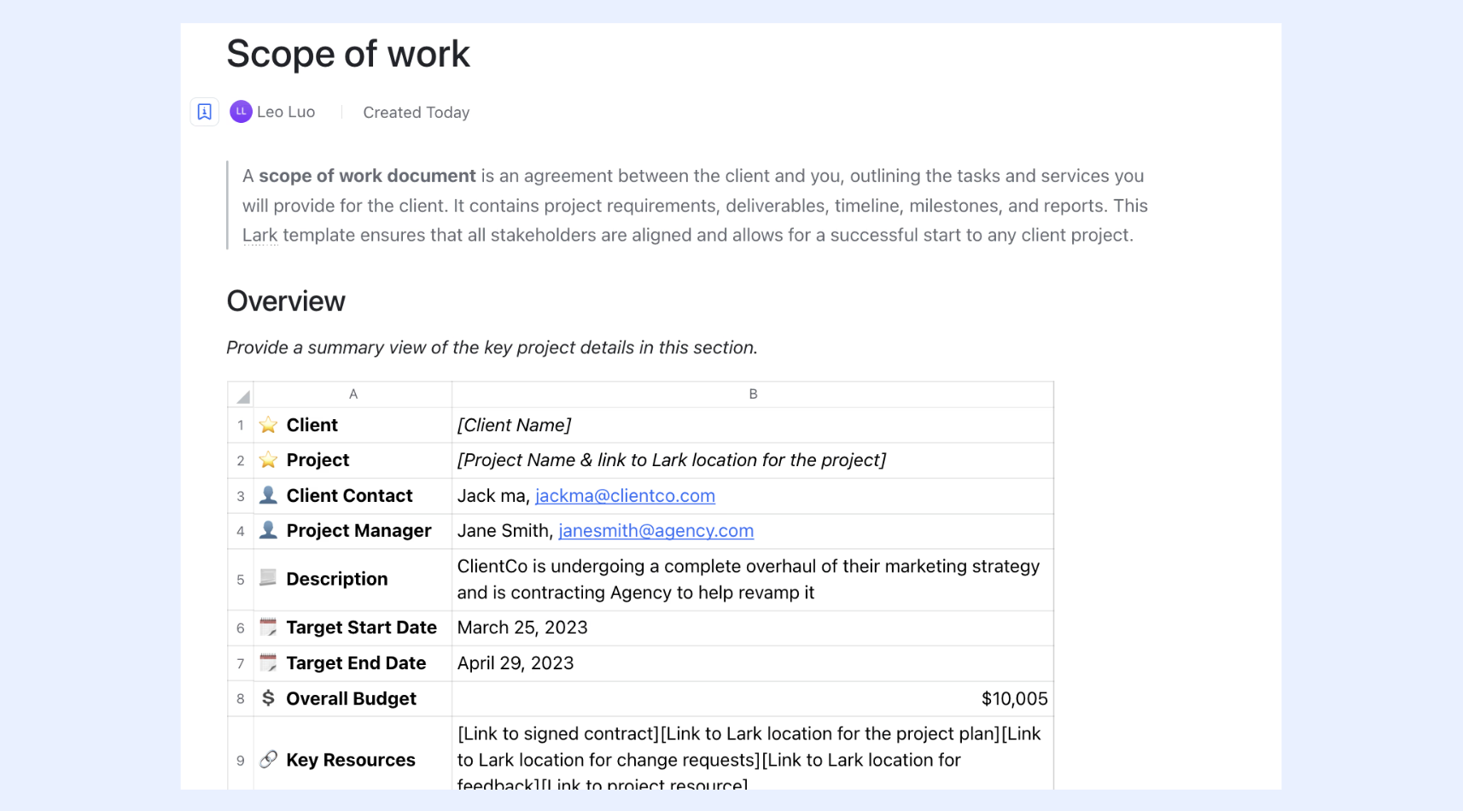Click the $10,005 budget cell
This screenshot has height=811, width=1463.
pyautogui.click(x=753, y=699)
